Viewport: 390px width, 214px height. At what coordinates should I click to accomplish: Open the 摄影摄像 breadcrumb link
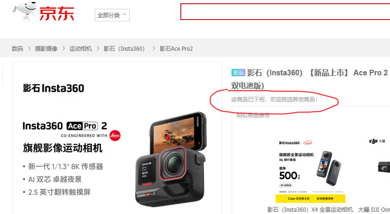[x=46, y=48]
